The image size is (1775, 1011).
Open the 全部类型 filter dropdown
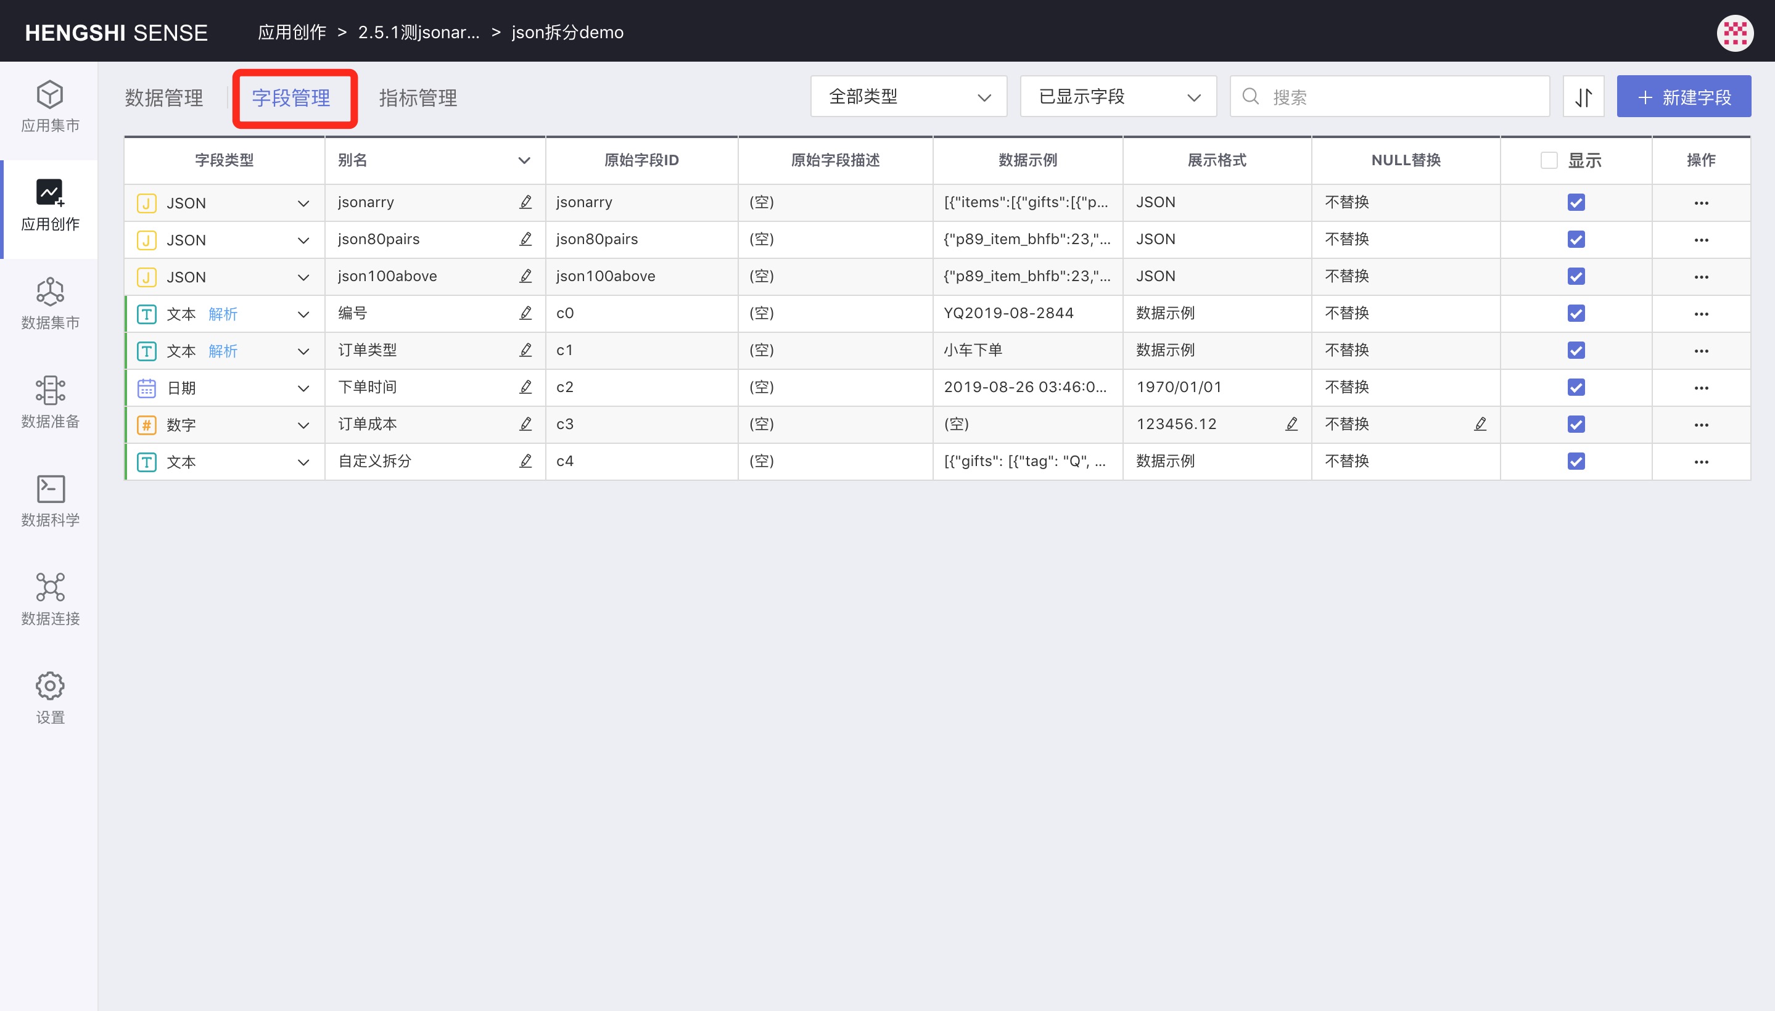pyautogui.click(x=908, y=97)
